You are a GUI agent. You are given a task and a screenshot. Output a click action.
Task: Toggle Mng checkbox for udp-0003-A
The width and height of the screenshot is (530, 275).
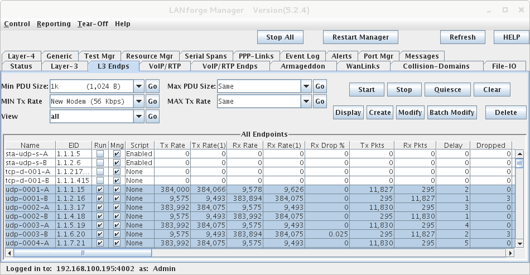117,225
